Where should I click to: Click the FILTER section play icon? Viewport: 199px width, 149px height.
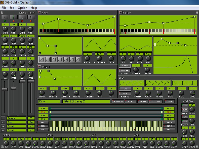click(x=121, y=13)
